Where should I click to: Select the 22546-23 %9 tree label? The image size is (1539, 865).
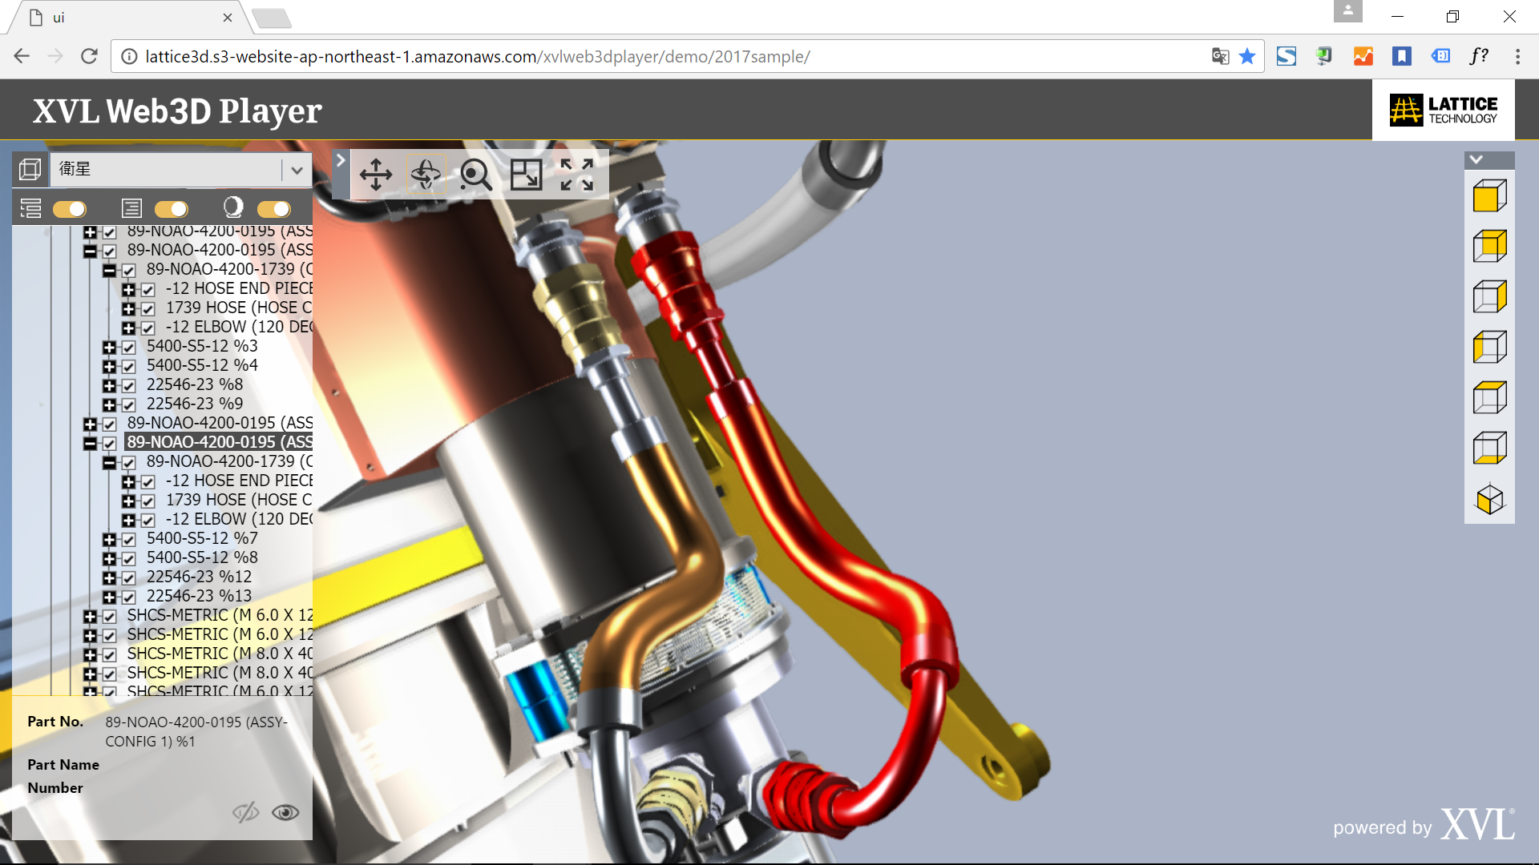(x=195, y=404)
